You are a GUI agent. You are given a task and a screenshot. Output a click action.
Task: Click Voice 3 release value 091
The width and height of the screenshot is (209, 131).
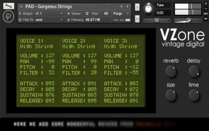134,101
